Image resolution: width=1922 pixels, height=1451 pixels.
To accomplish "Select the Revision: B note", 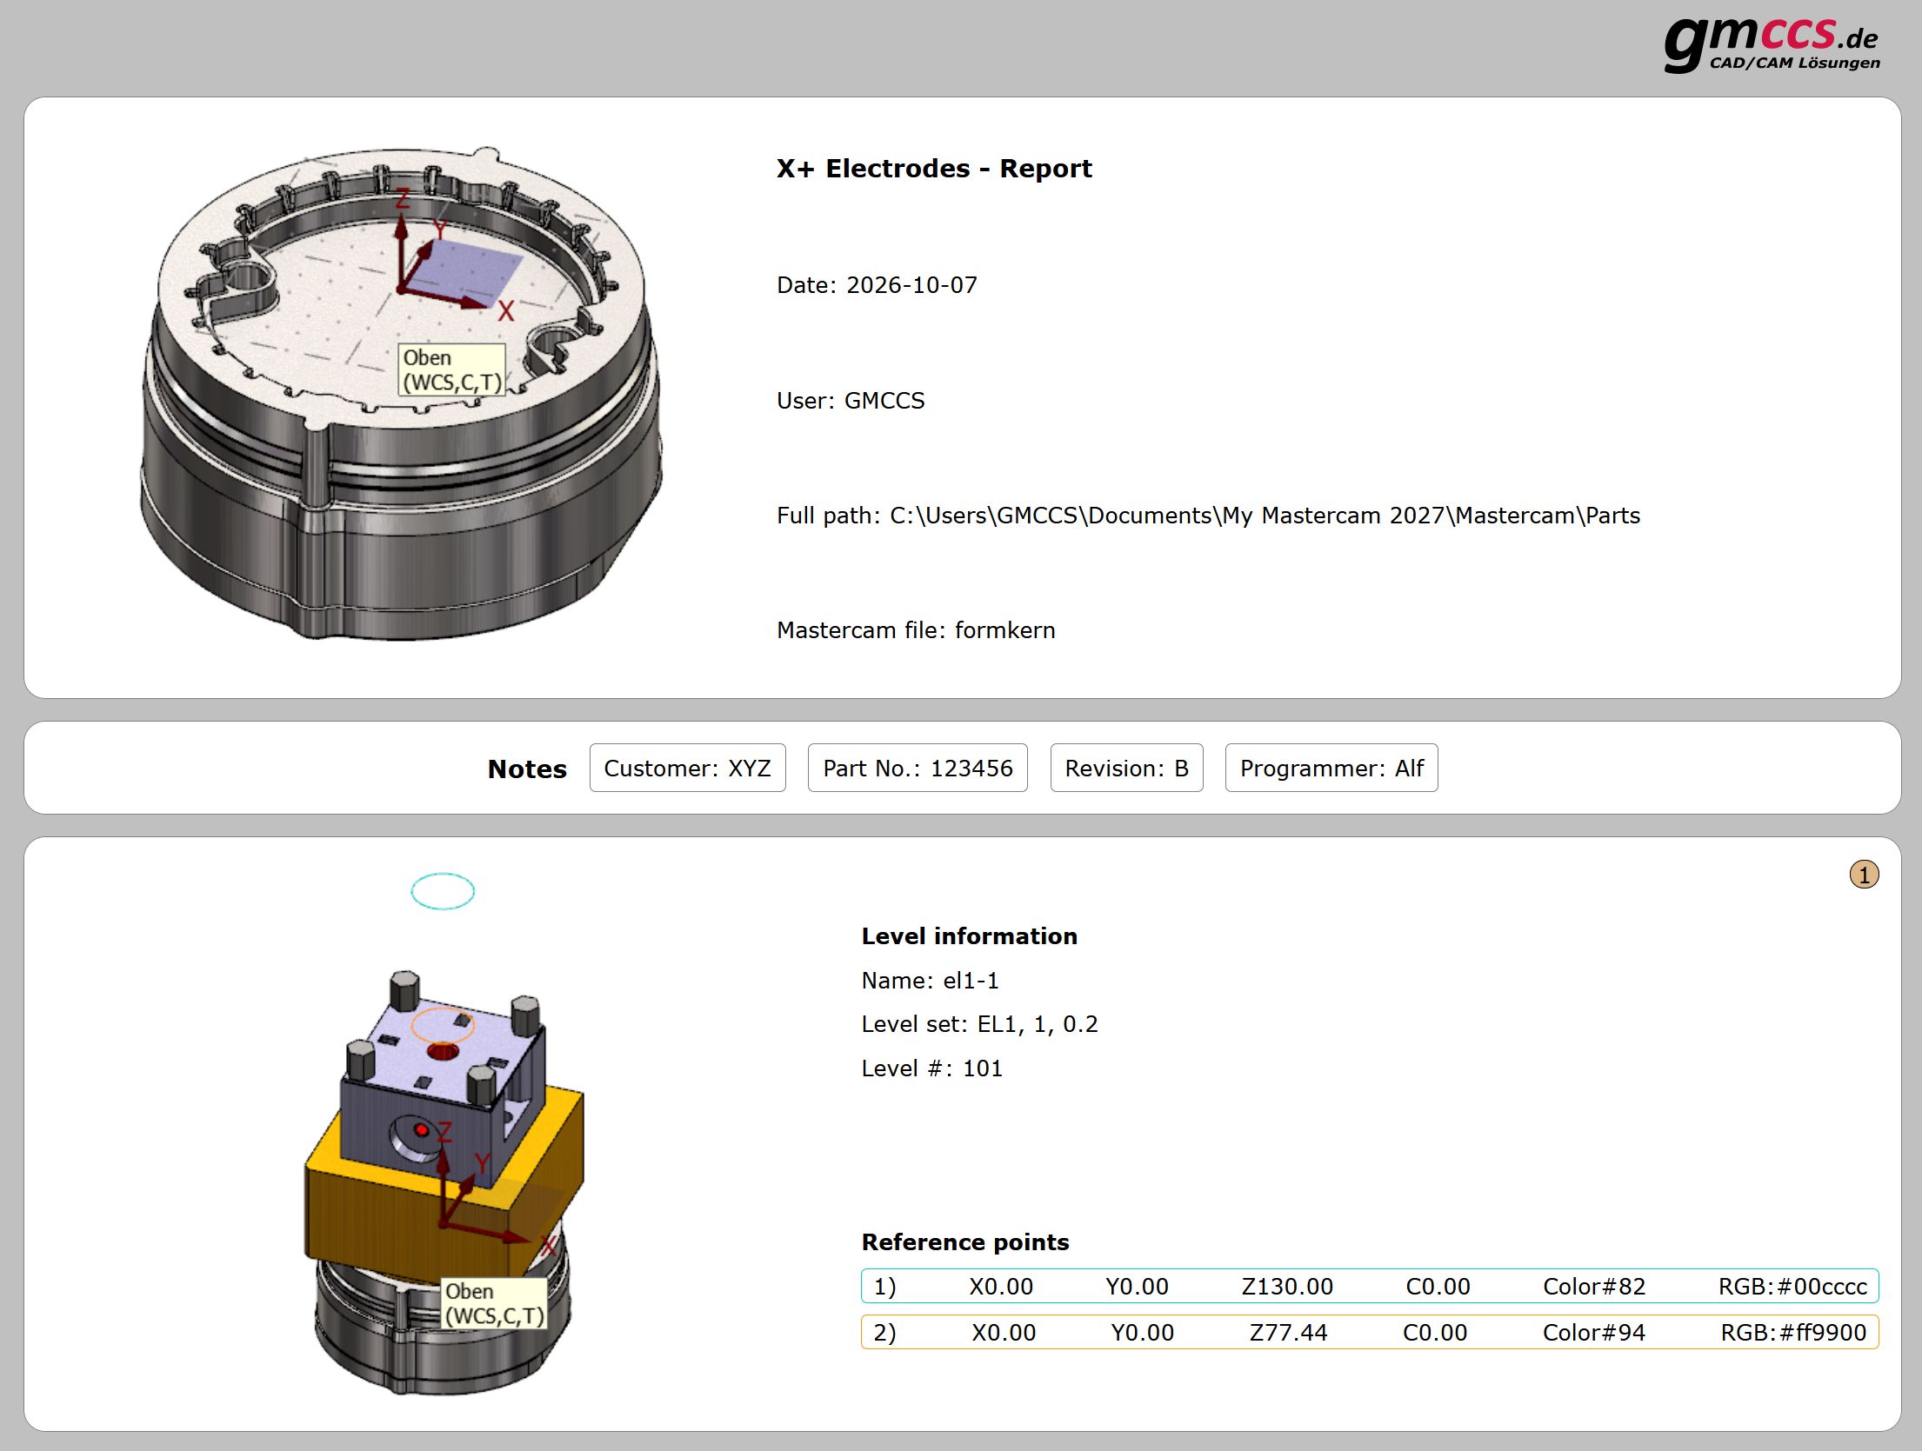I will point(1126,769).
